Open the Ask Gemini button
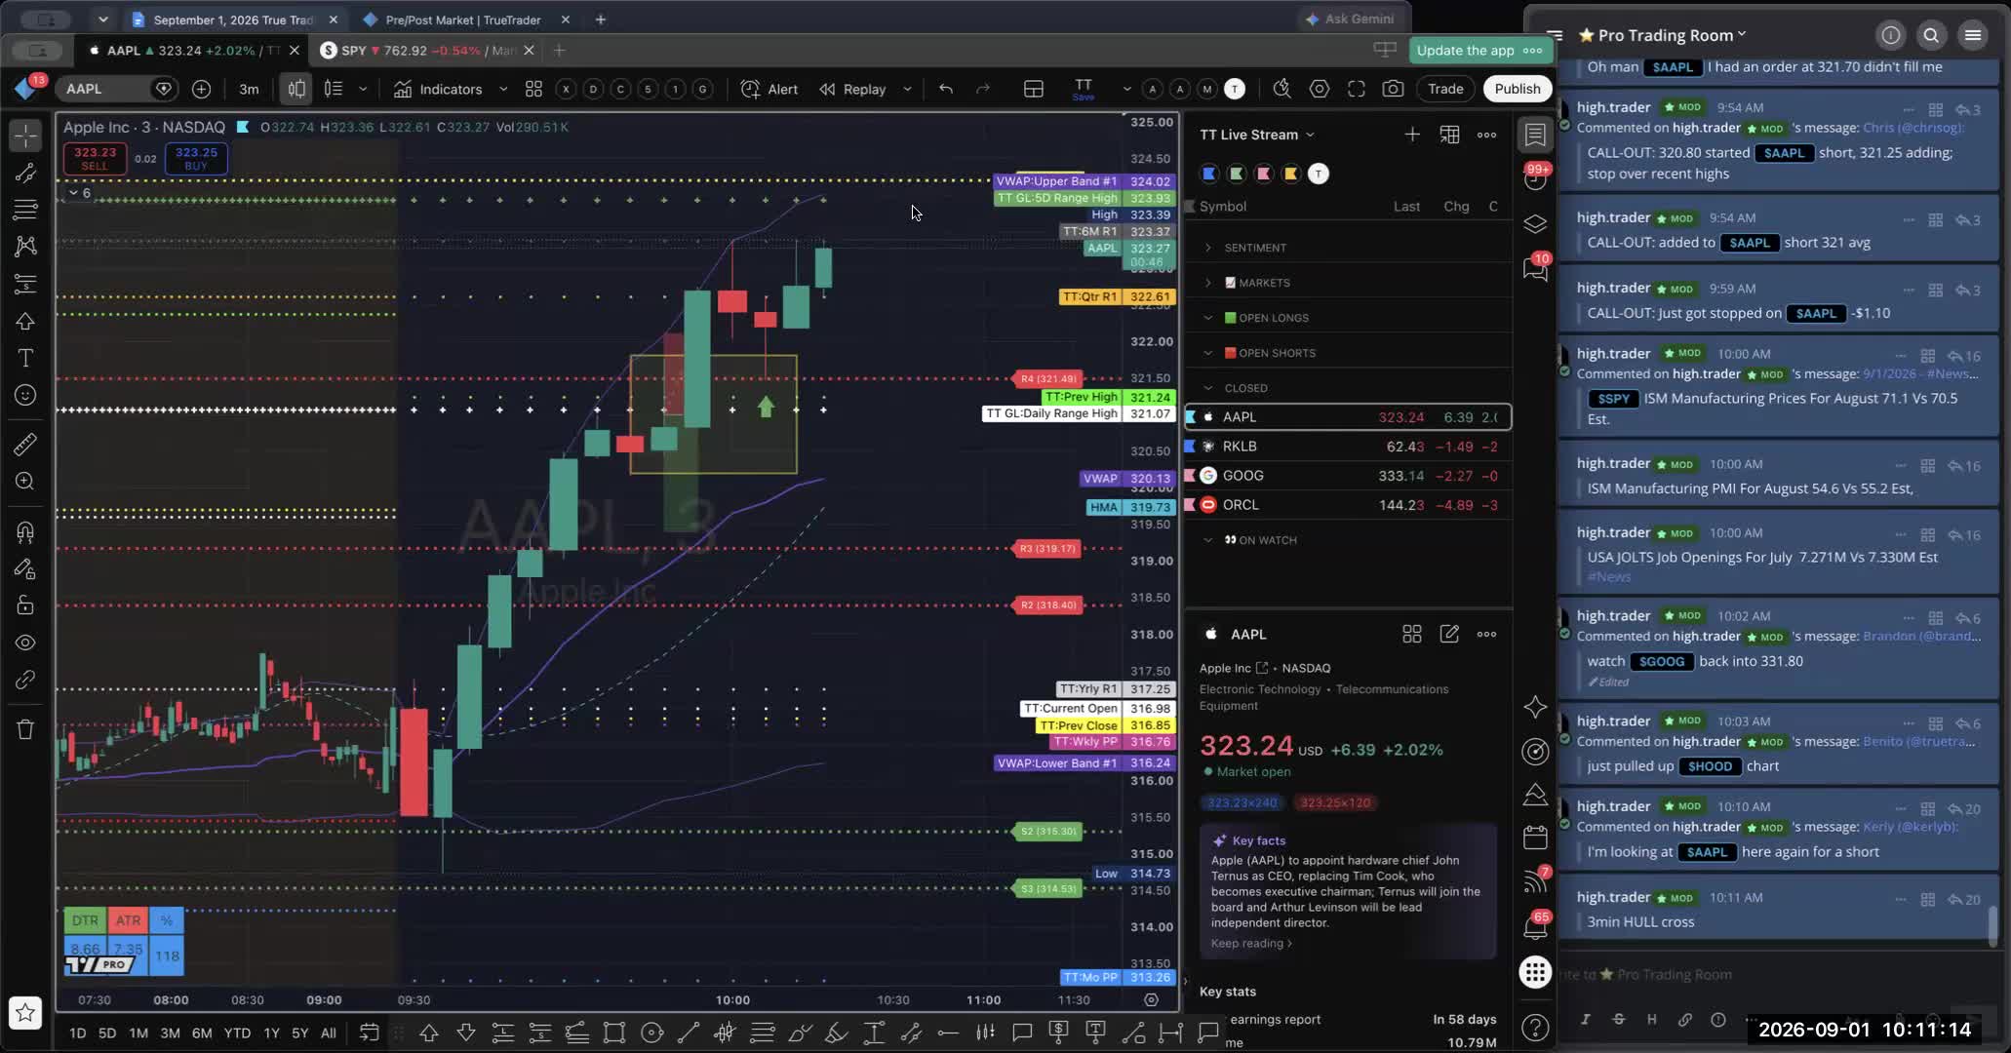The height and width of the screenshot is (1053, 2011). pyautogui.click(x=1351, y=19)
